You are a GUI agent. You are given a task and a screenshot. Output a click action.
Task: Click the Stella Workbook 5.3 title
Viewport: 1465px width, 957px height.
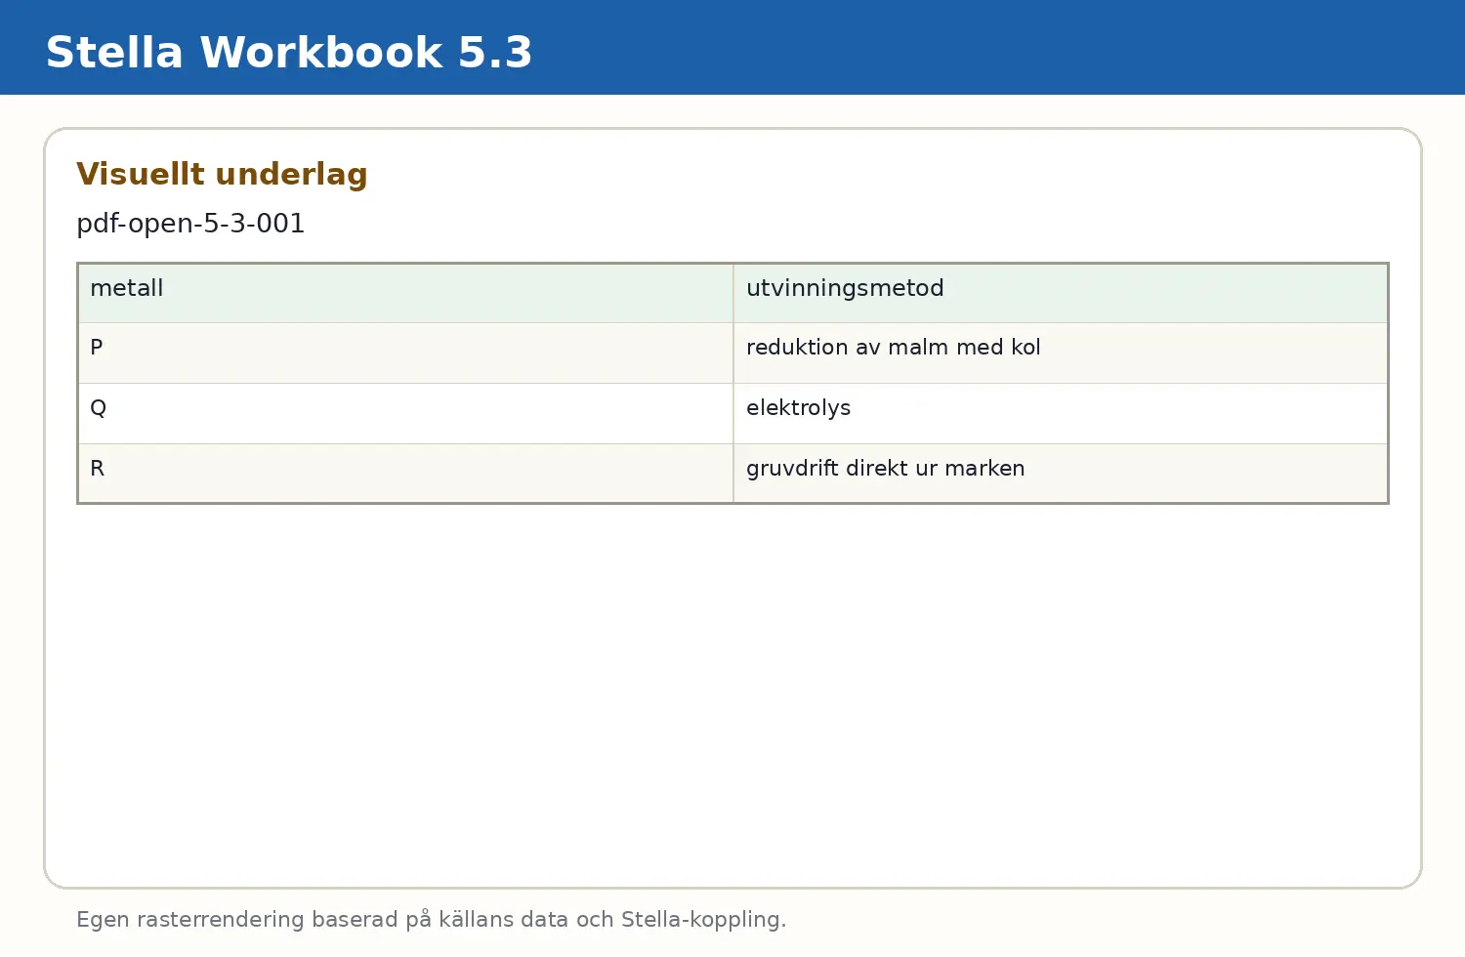(289, 53)
